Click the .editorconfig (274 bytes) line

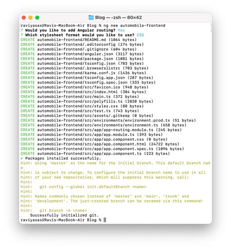coord(82,44)
